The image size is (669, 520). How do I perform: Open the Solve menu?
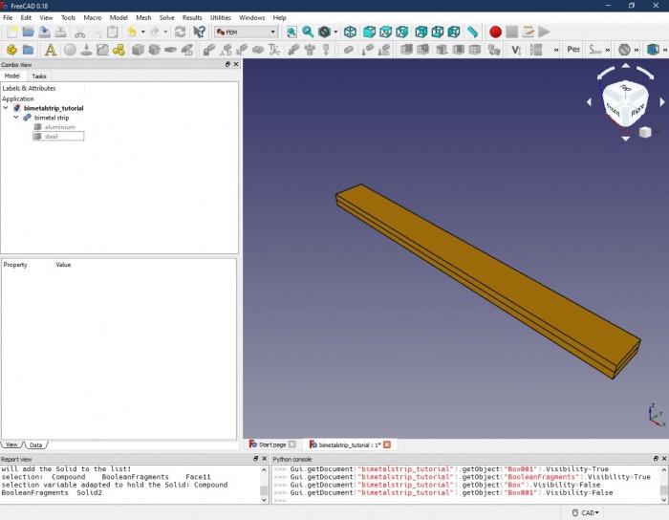167,17
